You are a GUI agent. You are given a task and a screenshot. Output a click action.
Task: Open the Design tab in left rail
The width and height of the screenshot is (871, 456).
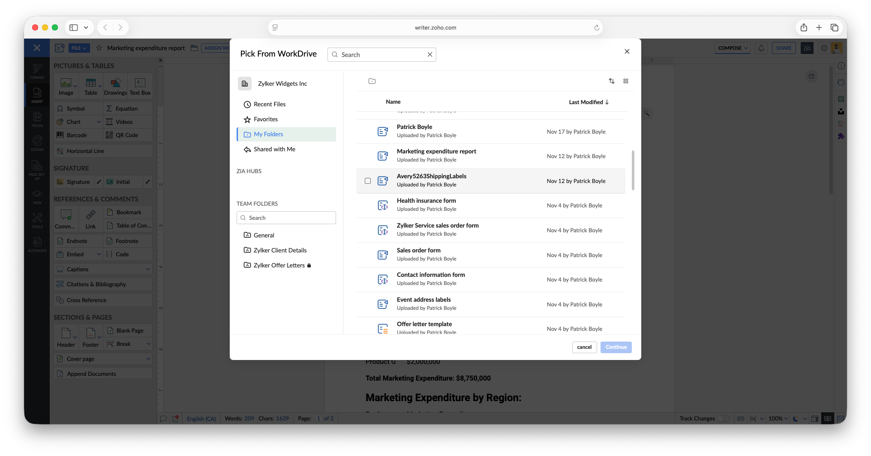(37, 143)
